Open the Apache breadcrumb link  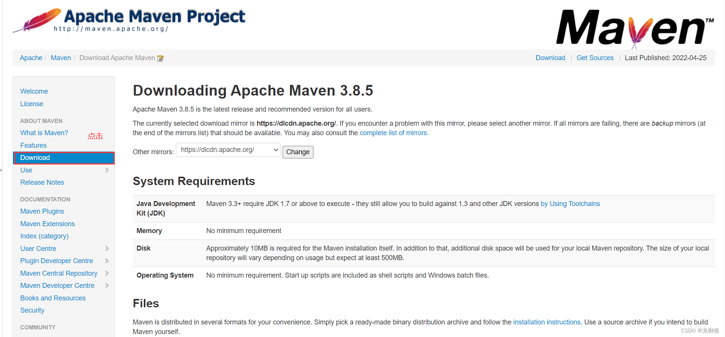click(x=31, y=58)
